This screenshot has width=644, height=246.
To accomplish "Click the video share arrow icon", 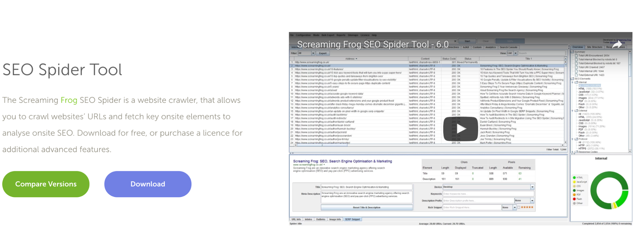I will pyautogui.click(x=617, y=45).
